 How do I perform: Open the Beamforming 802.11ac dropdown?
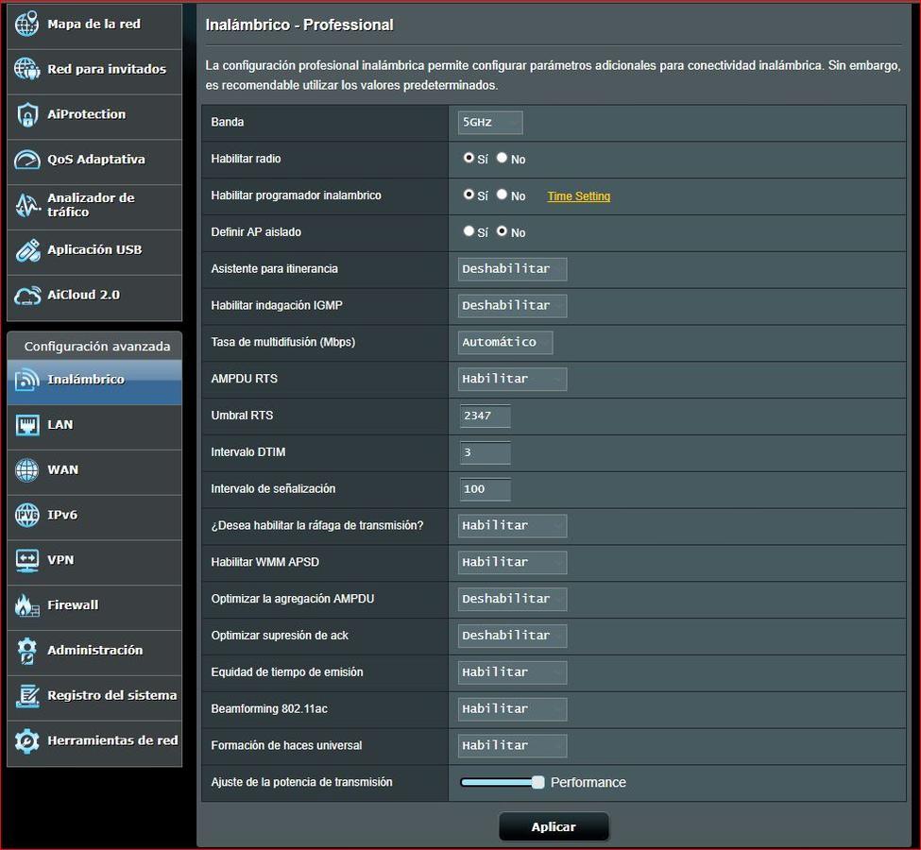click(x=512, y=708)
